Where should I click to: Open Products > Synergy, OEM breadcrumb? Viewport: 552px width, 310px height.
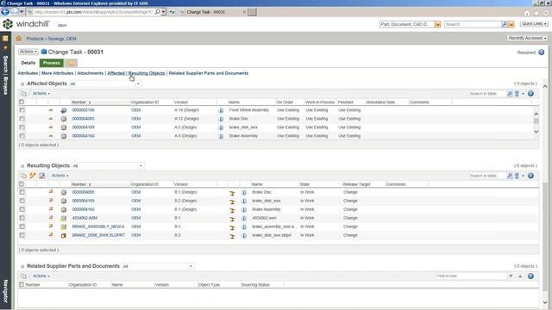[x=51, y=39]
